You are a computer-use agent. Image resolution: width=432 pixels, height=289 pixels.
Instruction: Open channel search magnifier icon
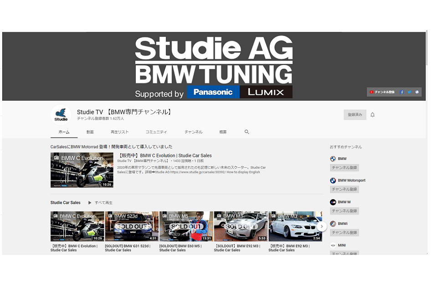click(x=247, y=132)
